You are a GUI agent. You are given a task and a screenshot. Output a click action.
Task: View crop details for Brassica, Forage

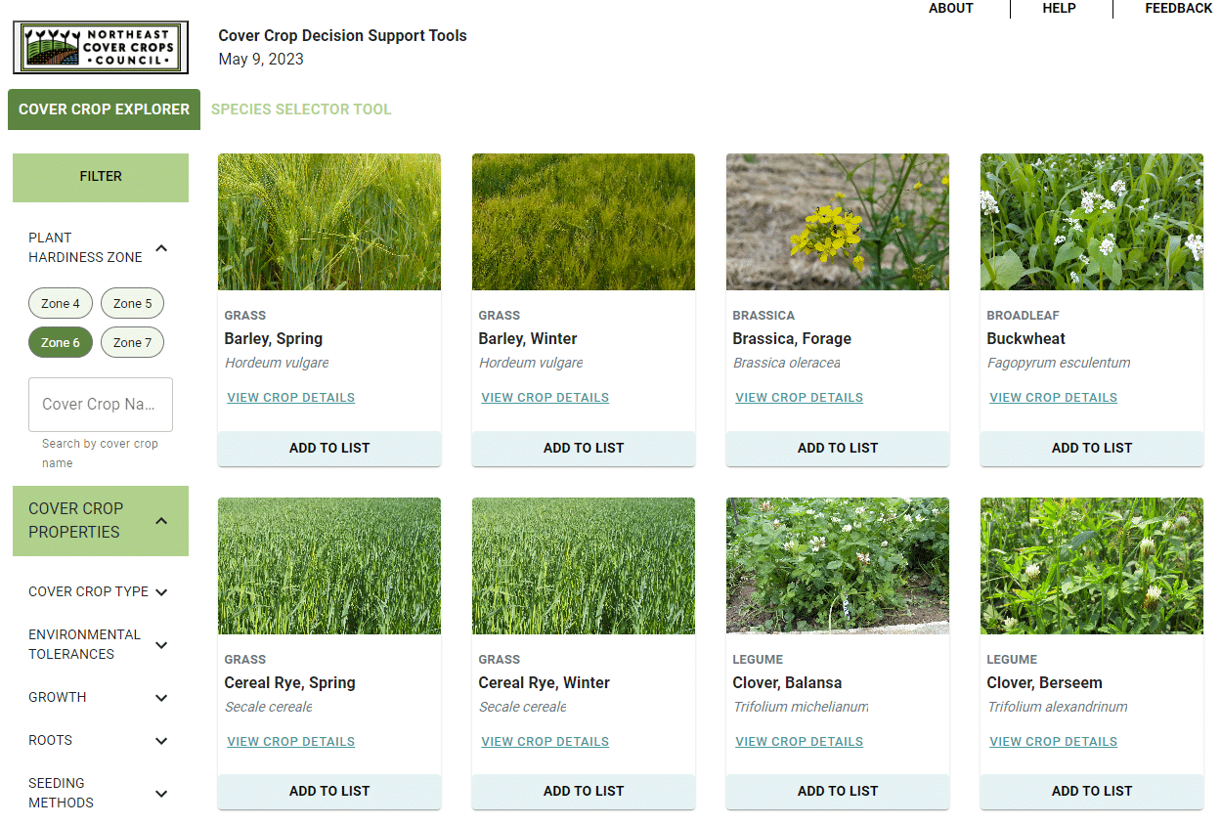[x=799, y=398]
